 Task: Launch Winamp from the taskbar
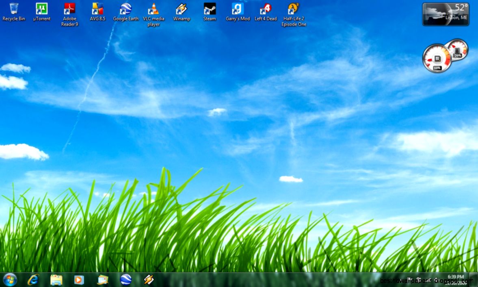click(x=149, y=280)
